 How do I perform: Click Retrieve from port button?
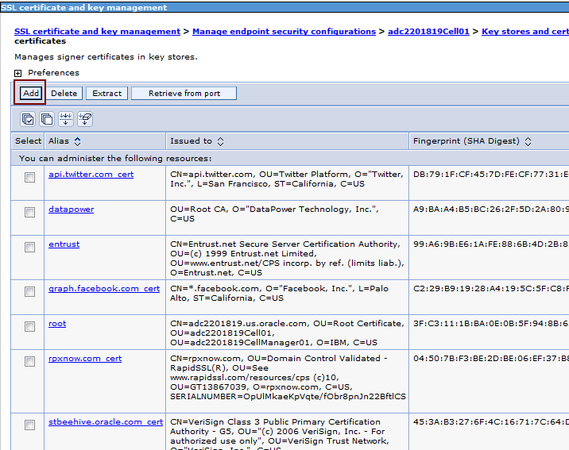pyautogui.click(x=184, y=93)
